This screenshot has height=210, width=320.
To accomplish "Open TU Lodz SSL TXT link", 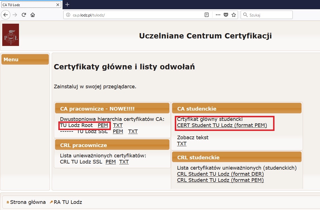I will (133, 131).
